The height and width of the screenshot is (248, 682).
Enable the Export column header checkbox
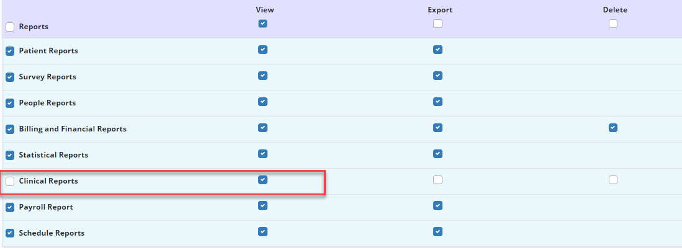pyautogui.click(x=437, y=24)
